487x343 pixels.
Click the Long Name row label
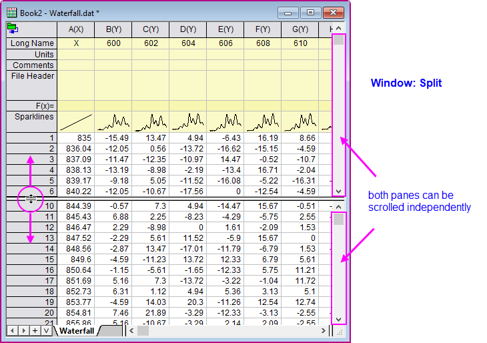click(x=31, y=43)
